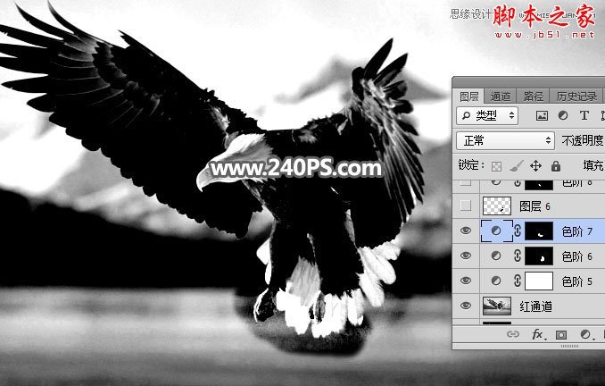
Task: Select the 图层 6 transparent thumbnail
Action: click(497, 206)
